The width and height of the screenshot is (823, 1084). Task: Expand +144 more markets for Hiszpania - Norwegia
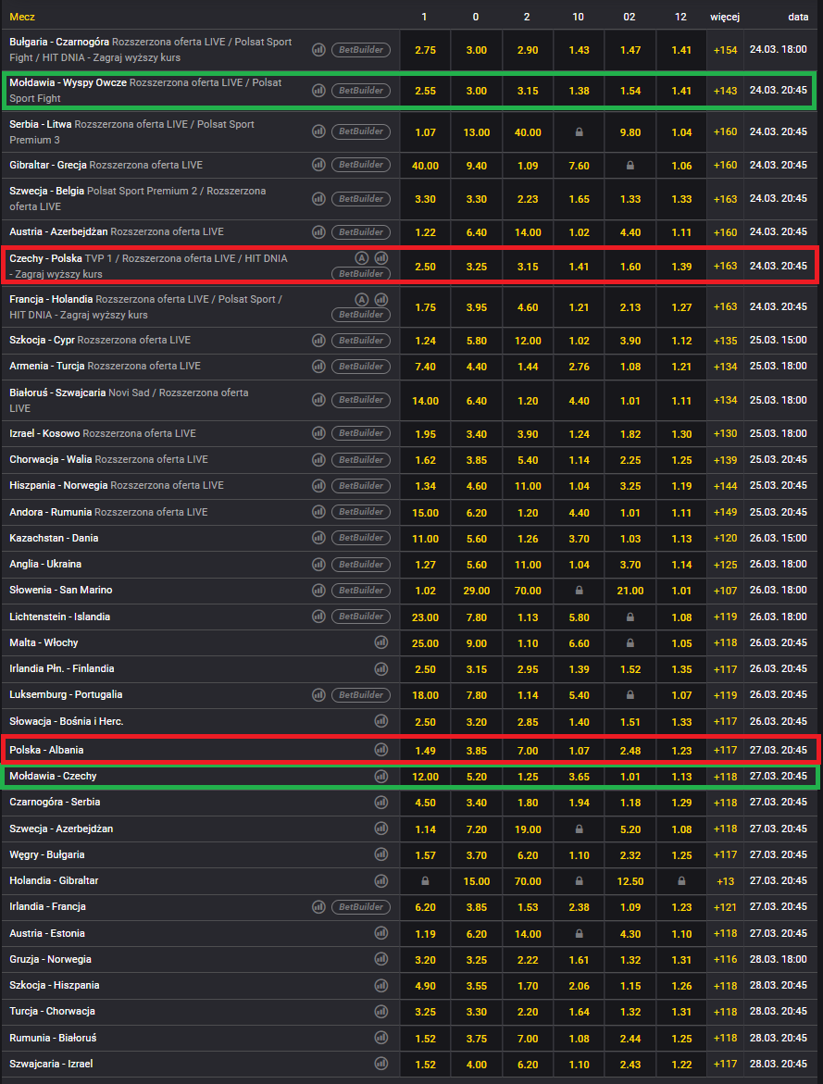pyautogui.click(x=725, y=486)
